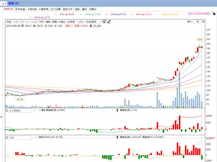Click the 6360.7 axis value label

coord(210,138)
